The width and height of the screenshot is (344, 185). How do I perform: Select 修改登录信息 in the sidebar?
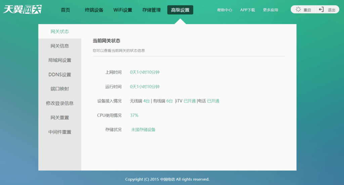[x=60, y=103]
